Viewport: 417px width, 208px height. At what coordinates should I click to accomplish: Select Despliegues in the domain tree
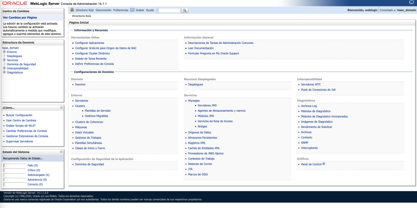15,56
